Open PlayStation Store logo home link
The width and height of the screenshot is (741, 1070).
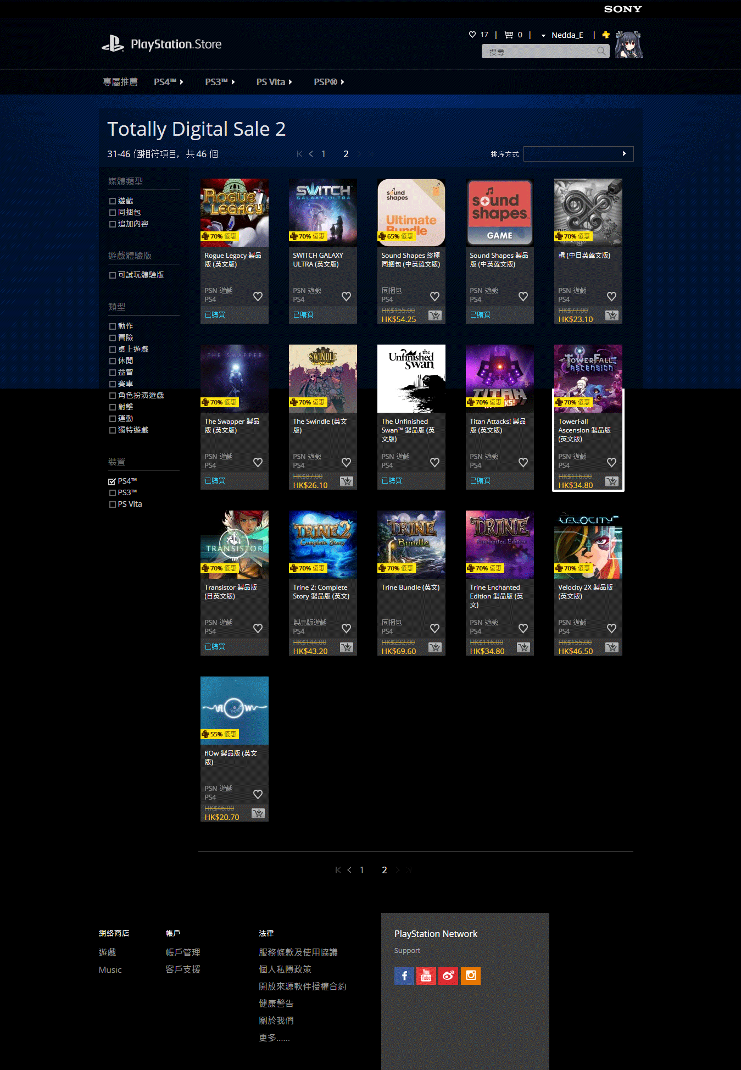161,44
